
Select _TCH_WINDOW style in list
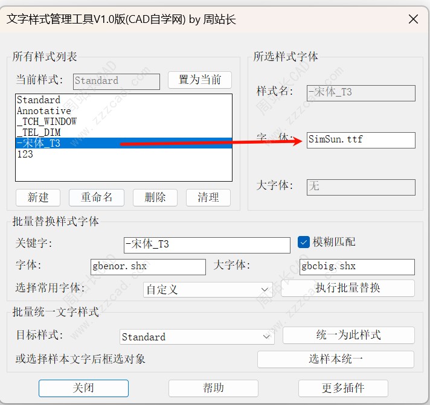(47, 121)
